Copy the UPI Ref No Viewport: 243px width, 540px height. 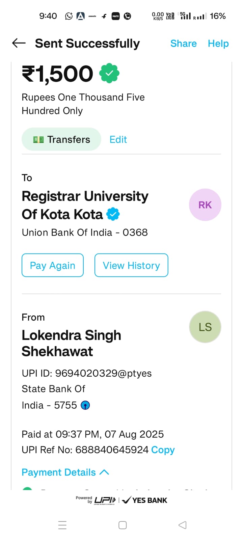click(x=163, y=450)
